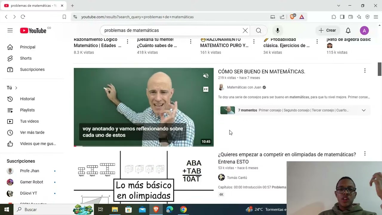Screen dimensions: 382x215
Task: Open menu for Razonamiento Lógico Matemático short
Action: (x=127, y=42)
